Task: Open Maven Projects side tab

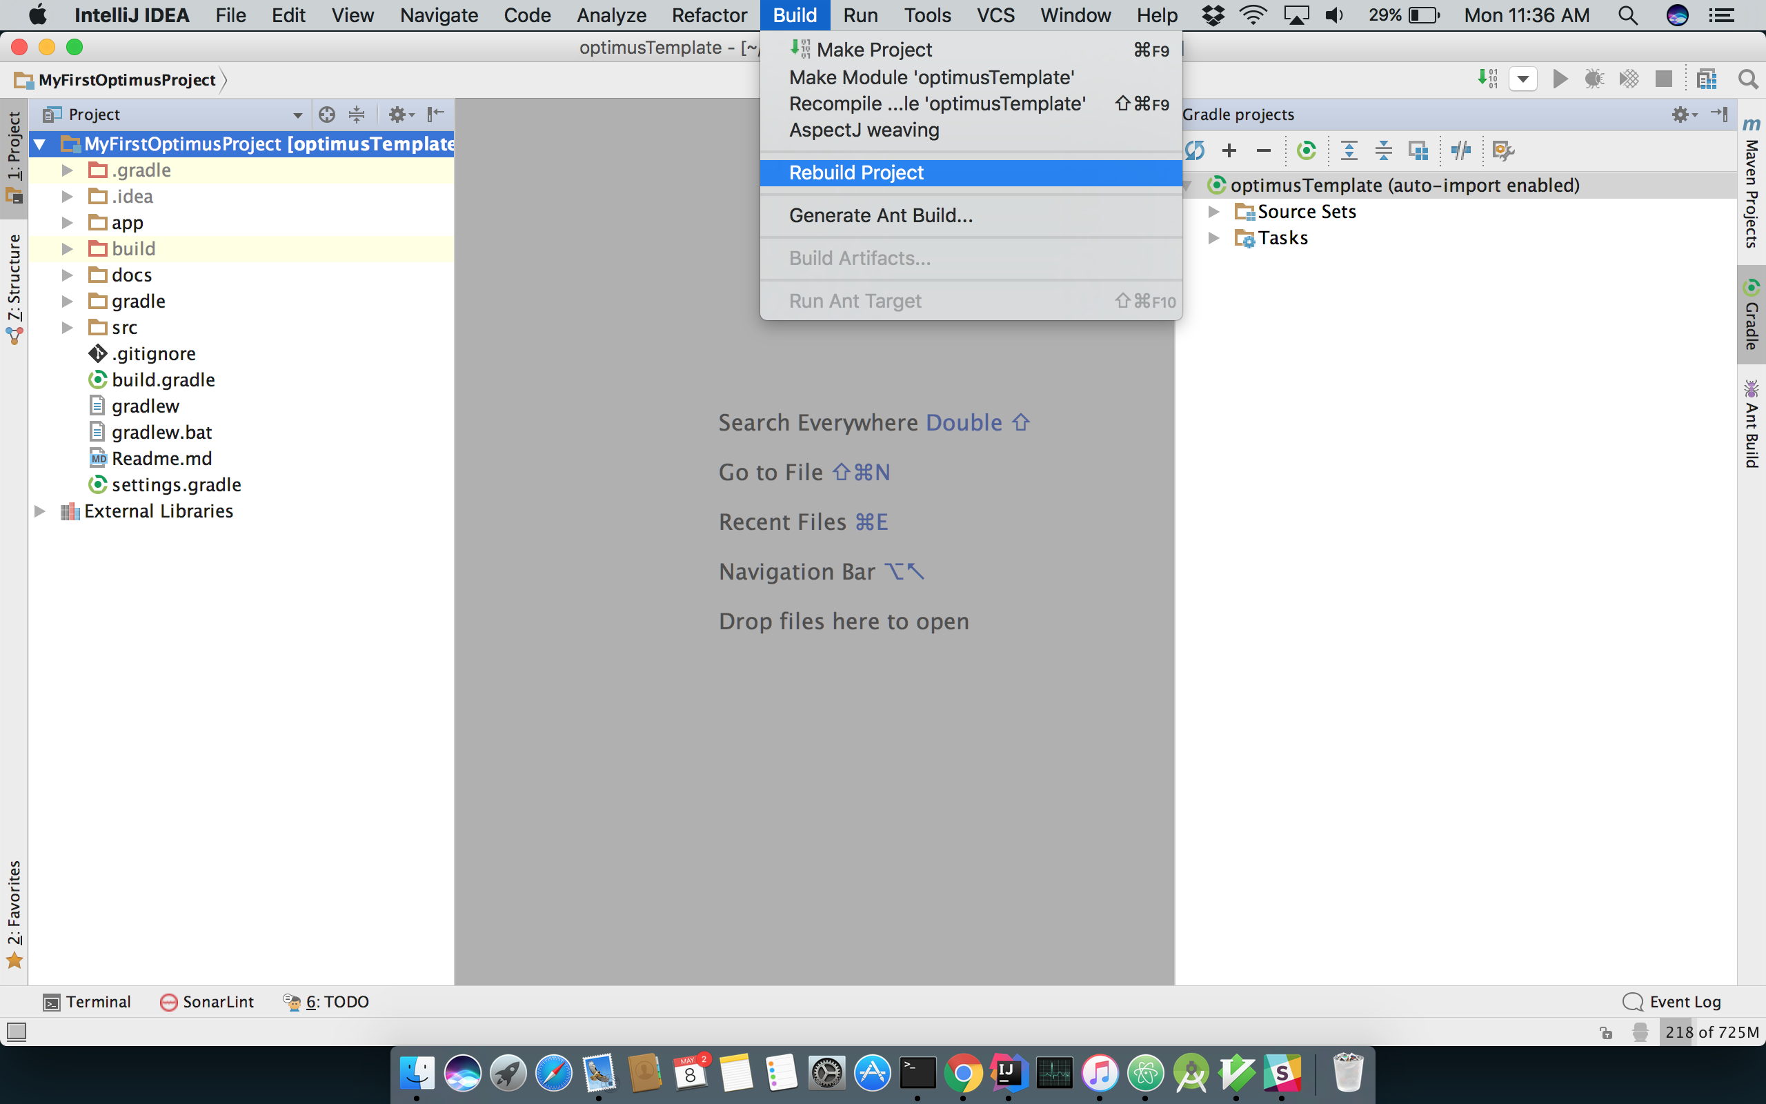Action: (x=1751, y=183)
